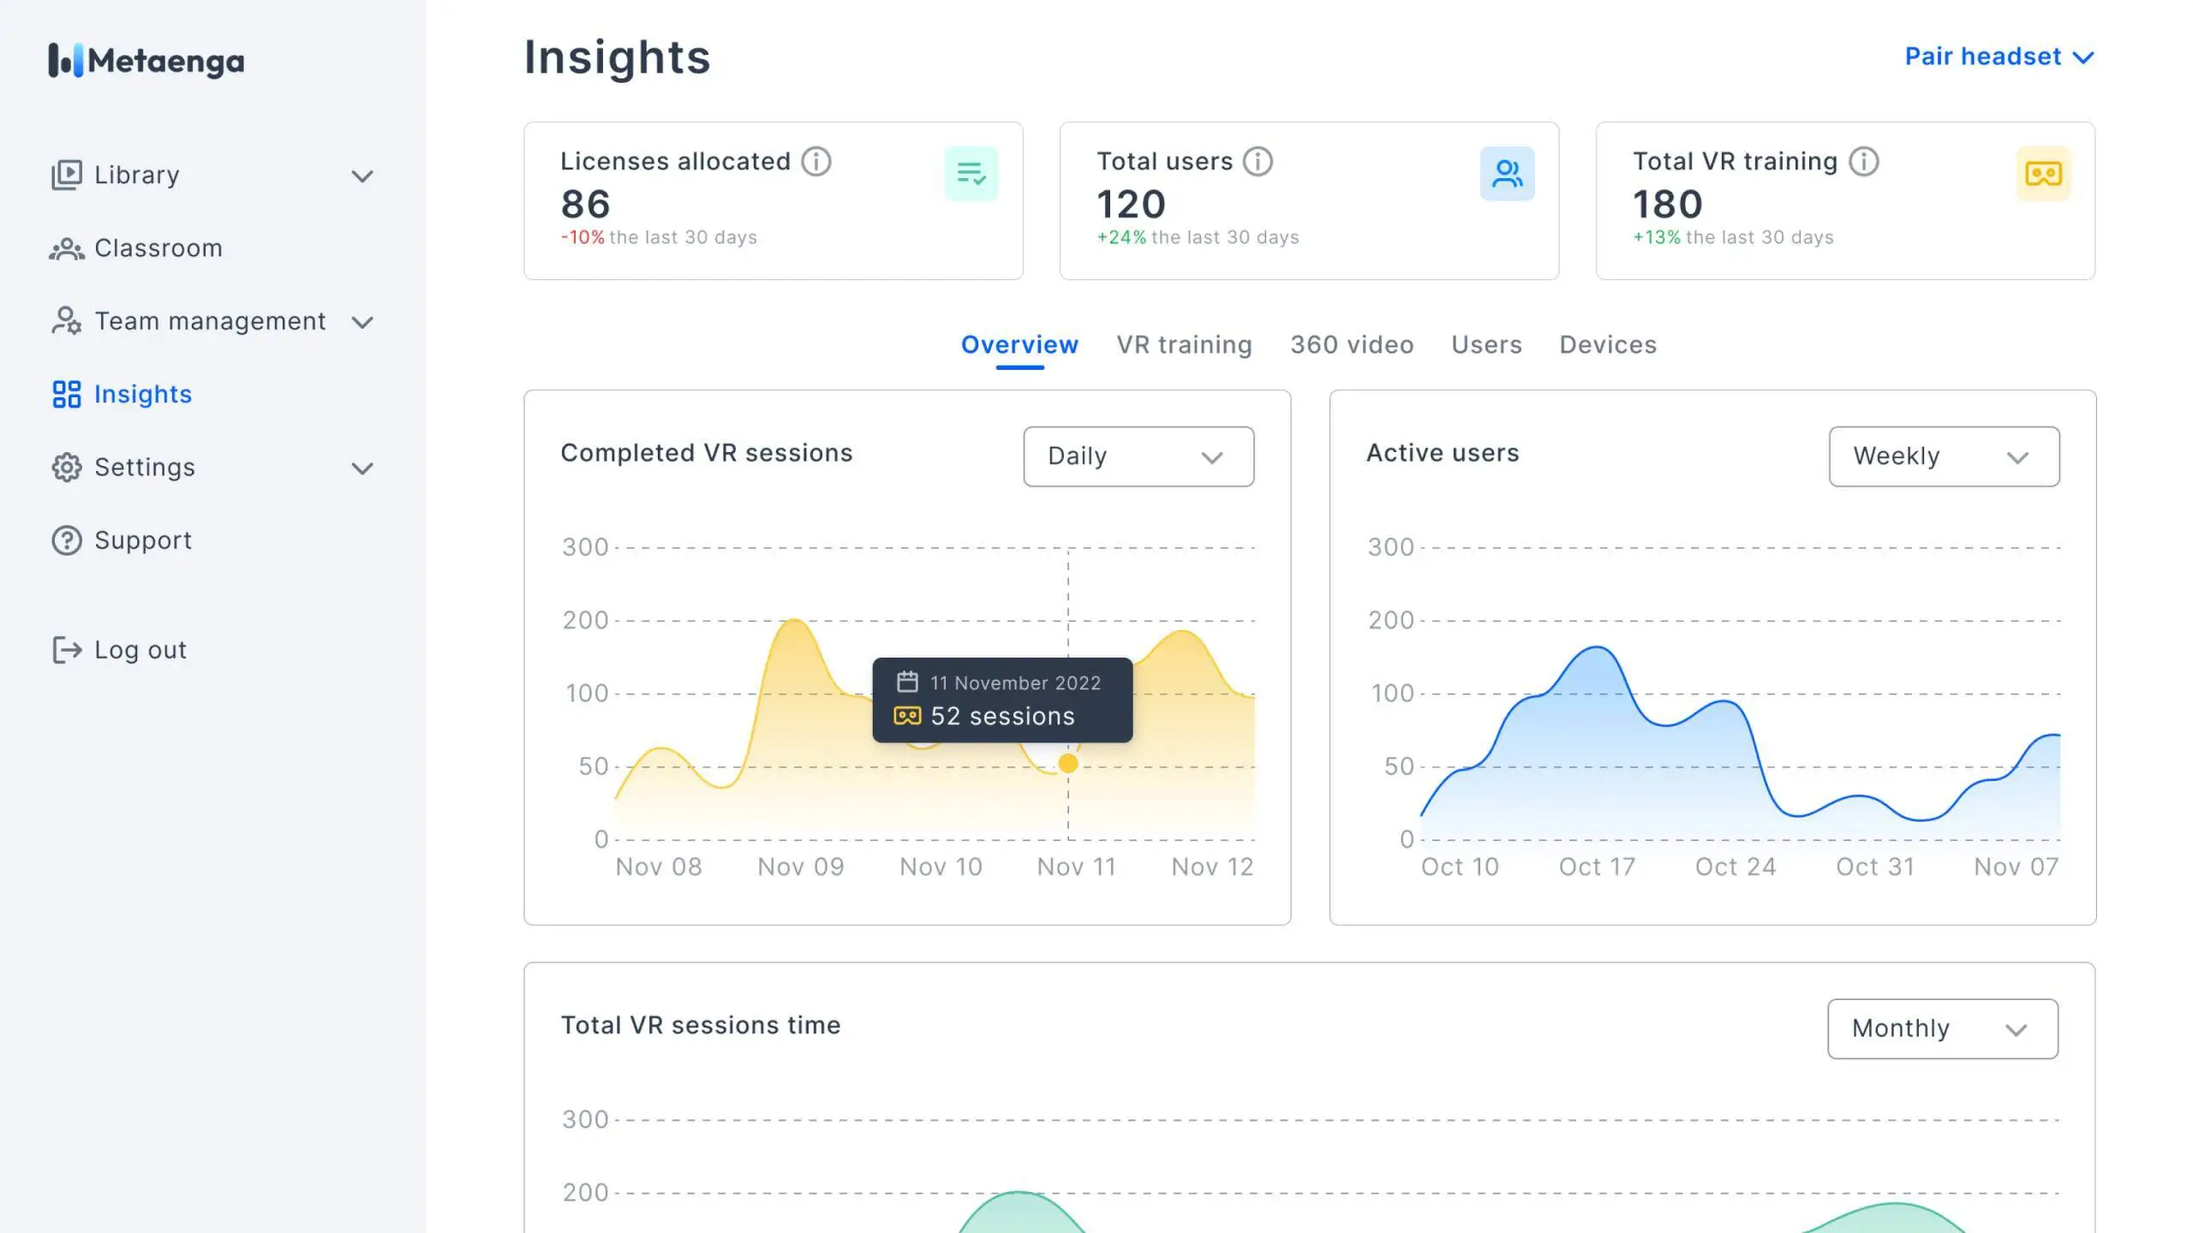The height and width of the screenshot is (1233, 2193).
Task: Click the Oct 24 axis label
Action: (x=1736, y=867)
